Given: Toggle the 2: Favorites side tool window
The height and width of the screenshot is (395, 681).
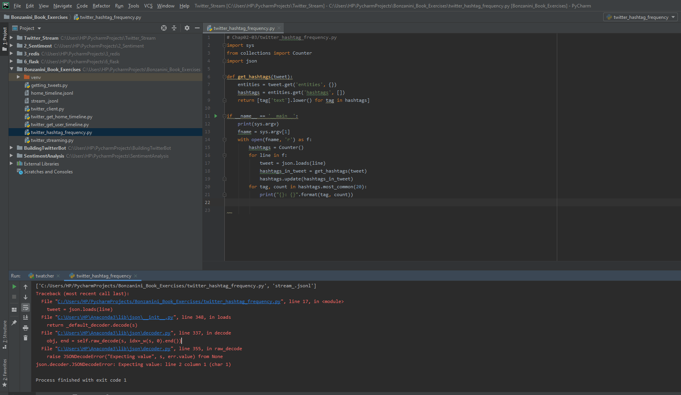Looking at the screenshot, I should coord(4,373).
